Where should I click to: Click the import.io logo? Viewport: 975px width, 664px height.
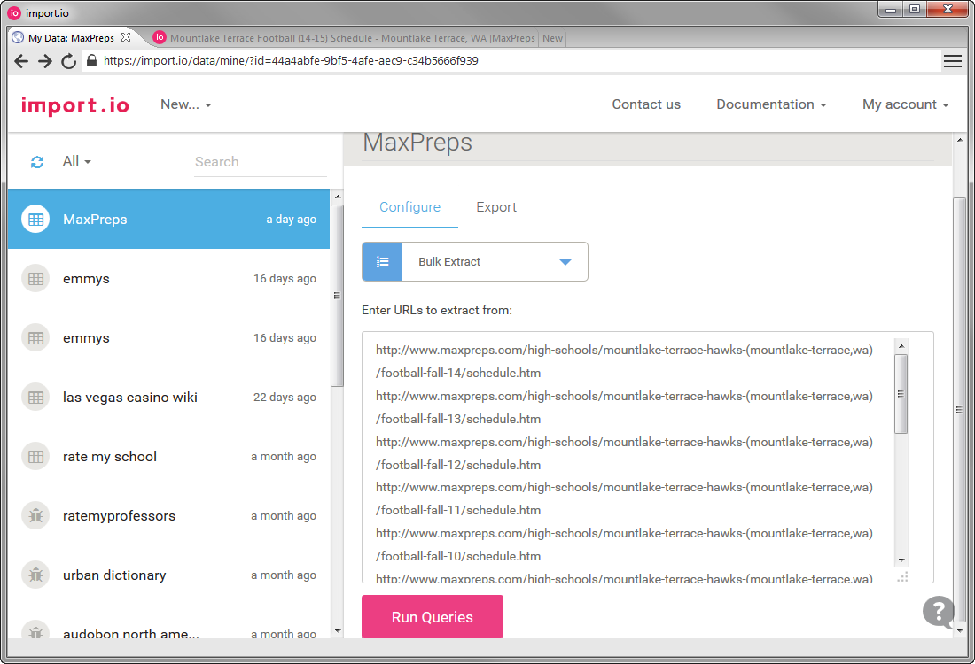click(x=75, y=105)
